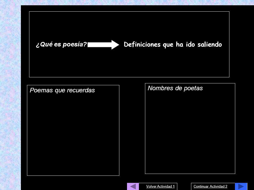
Task: Open the 'Continuar Actividad 2' link
Action: pyautogui.click(x=210, y=187)
